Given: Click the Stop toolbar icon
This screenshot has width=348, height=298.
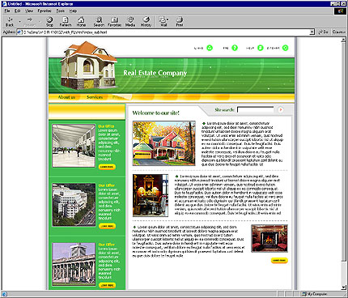Looking at the screenshot, I should coord(49,21).
